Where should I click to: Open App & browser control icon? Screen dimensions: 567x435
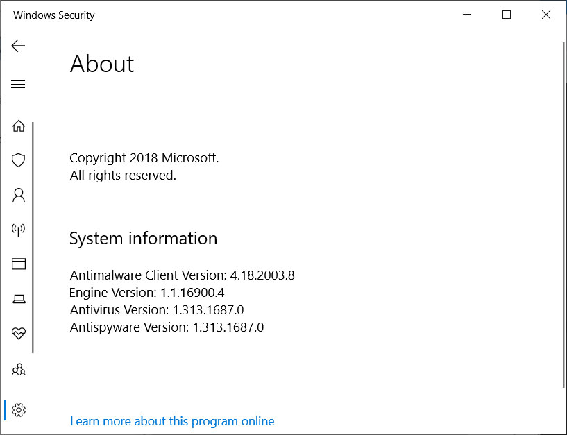(x=19, y=264)
